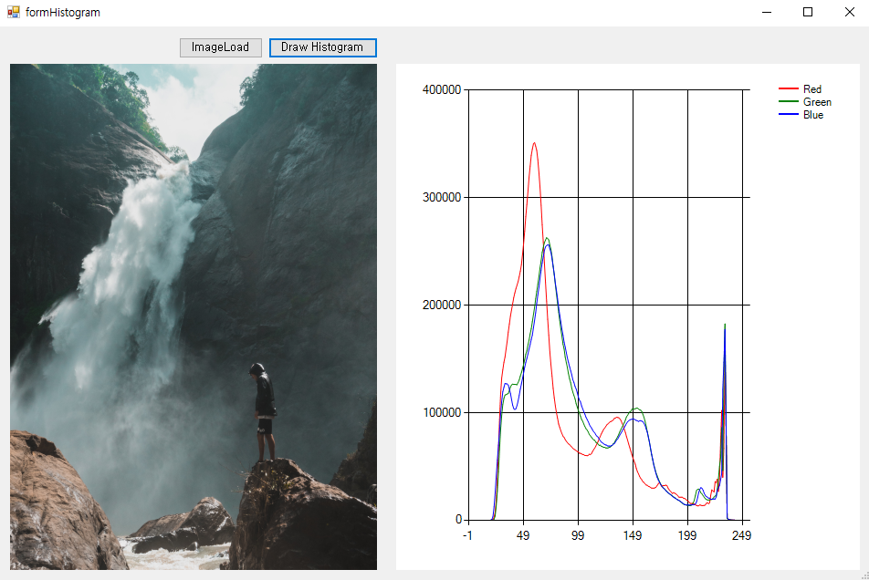The image size is (869, 580).
Task: Click the 149 x-axis label
Action: tap(633, 535)
